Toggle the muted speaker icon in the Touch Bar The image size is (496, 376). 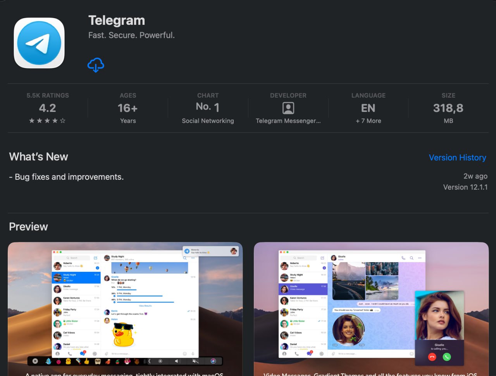point(195,361)
